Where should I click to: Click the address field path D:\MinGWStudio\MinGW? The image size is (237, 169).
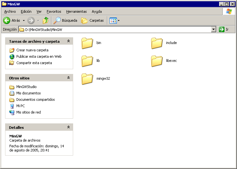tap(44, 30)
